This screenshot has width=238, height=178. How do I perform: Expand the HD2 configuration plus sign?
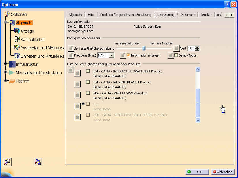(x=83, y=104)
